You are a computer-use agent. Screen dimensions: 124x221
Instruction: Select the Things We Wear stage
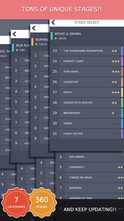(90, 177)
